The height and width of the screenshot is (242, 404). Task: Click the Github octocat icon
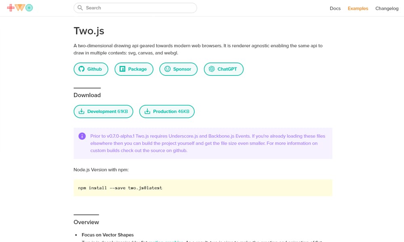[x=82, y=69]
